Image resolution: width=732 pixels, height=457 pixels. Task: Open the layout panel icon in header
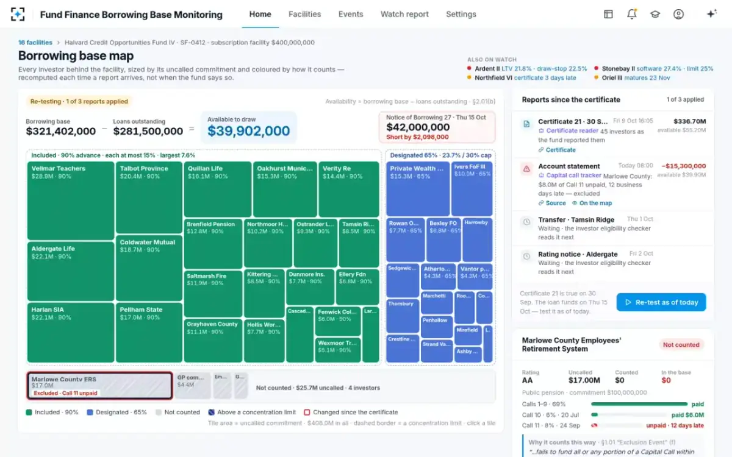(x=608, y=14)
